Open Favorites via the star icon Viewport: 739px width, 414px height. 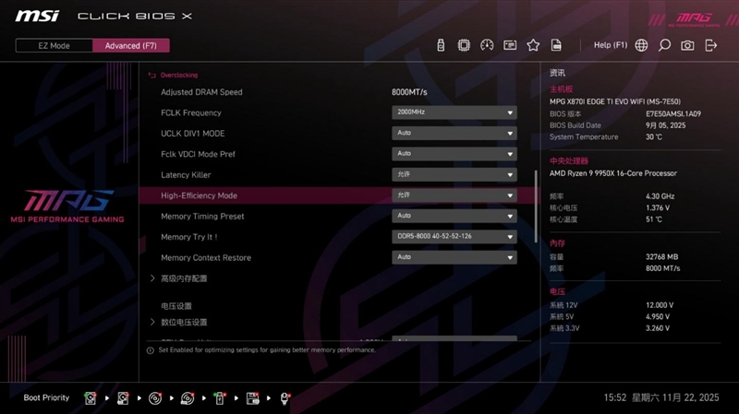click(x=533, y=45)
